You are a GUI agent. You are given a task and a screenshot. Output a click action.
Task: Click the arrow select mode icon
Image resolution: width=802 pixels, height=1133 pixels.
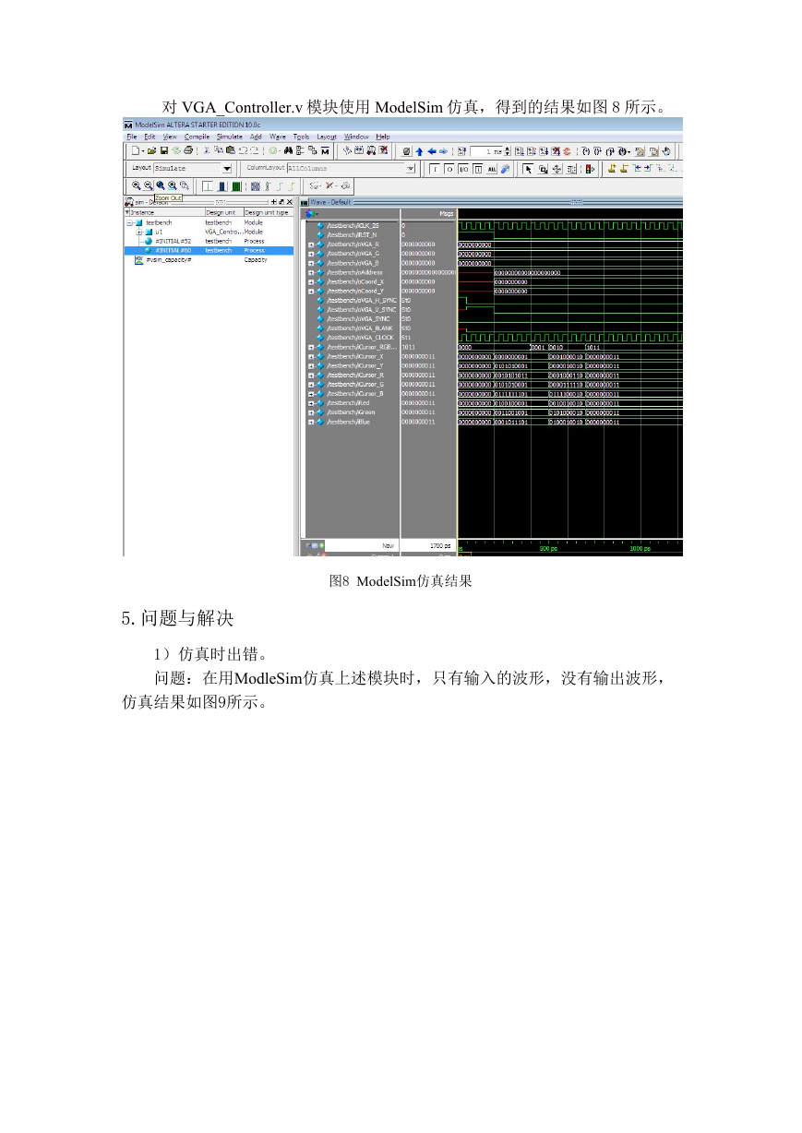click(x=528, y=169)
